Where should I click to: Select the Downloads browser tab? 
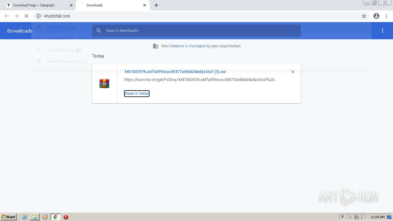pyautogui.click(x=112, y=5)
